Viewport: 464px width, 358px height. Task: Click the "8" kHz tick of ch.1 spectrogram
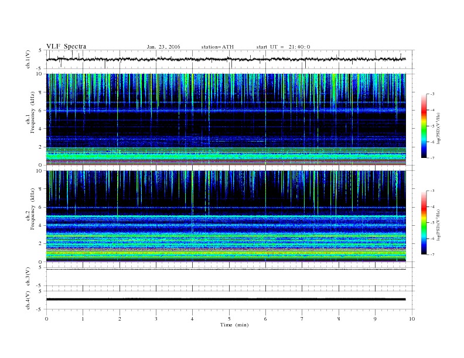point(40,92)
